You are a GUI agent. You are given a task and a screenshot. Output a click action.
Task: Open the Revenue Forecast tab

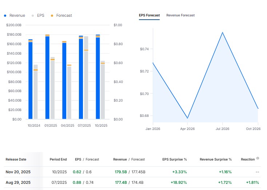[180, 15]
